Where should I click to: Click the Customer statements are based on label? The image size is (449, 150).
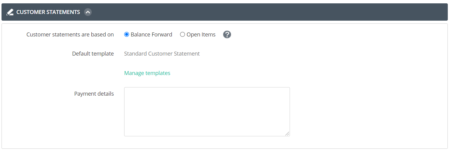(x=70, y=35)
